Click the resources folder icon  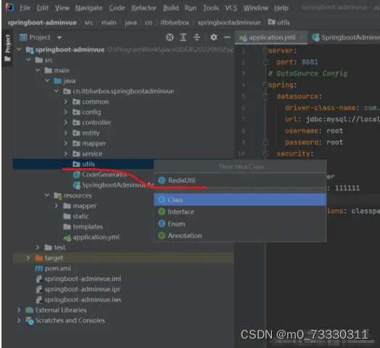coord(58,195)
